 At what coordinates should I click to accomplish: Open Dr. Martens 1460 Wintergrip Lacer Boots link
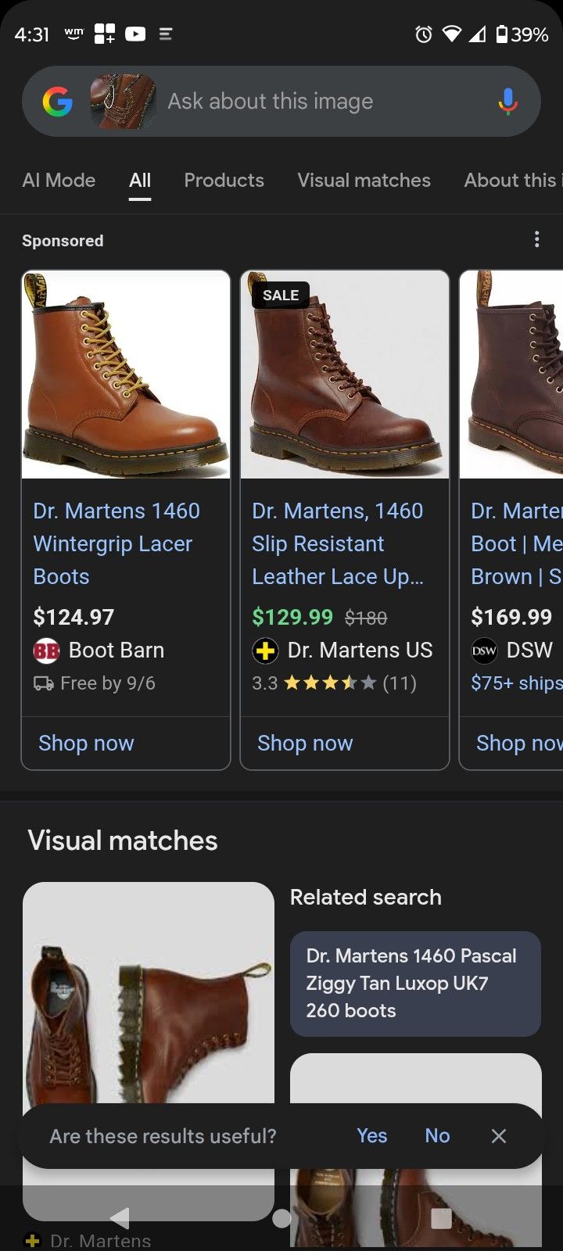(x=117, y=543)
